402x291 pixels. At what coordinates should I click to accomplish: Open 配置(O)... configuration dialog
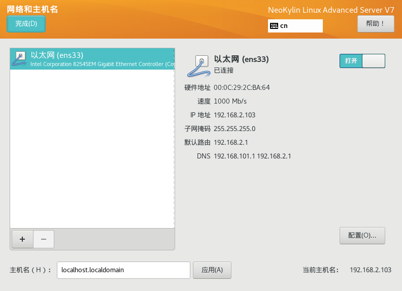pos(362,236)
